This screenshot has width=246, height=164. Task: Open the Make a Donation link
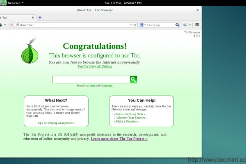127,121
